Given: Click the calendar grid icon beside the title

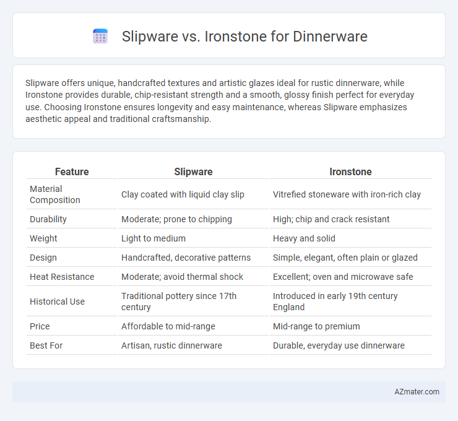Looking at the screenshot, I should (100, 37).
